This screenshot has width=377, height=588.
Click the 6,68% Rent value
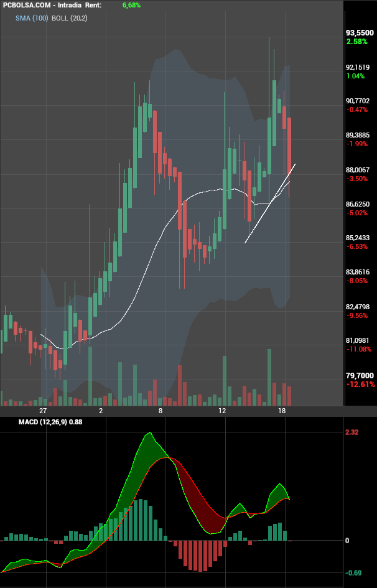click(131, 5)
